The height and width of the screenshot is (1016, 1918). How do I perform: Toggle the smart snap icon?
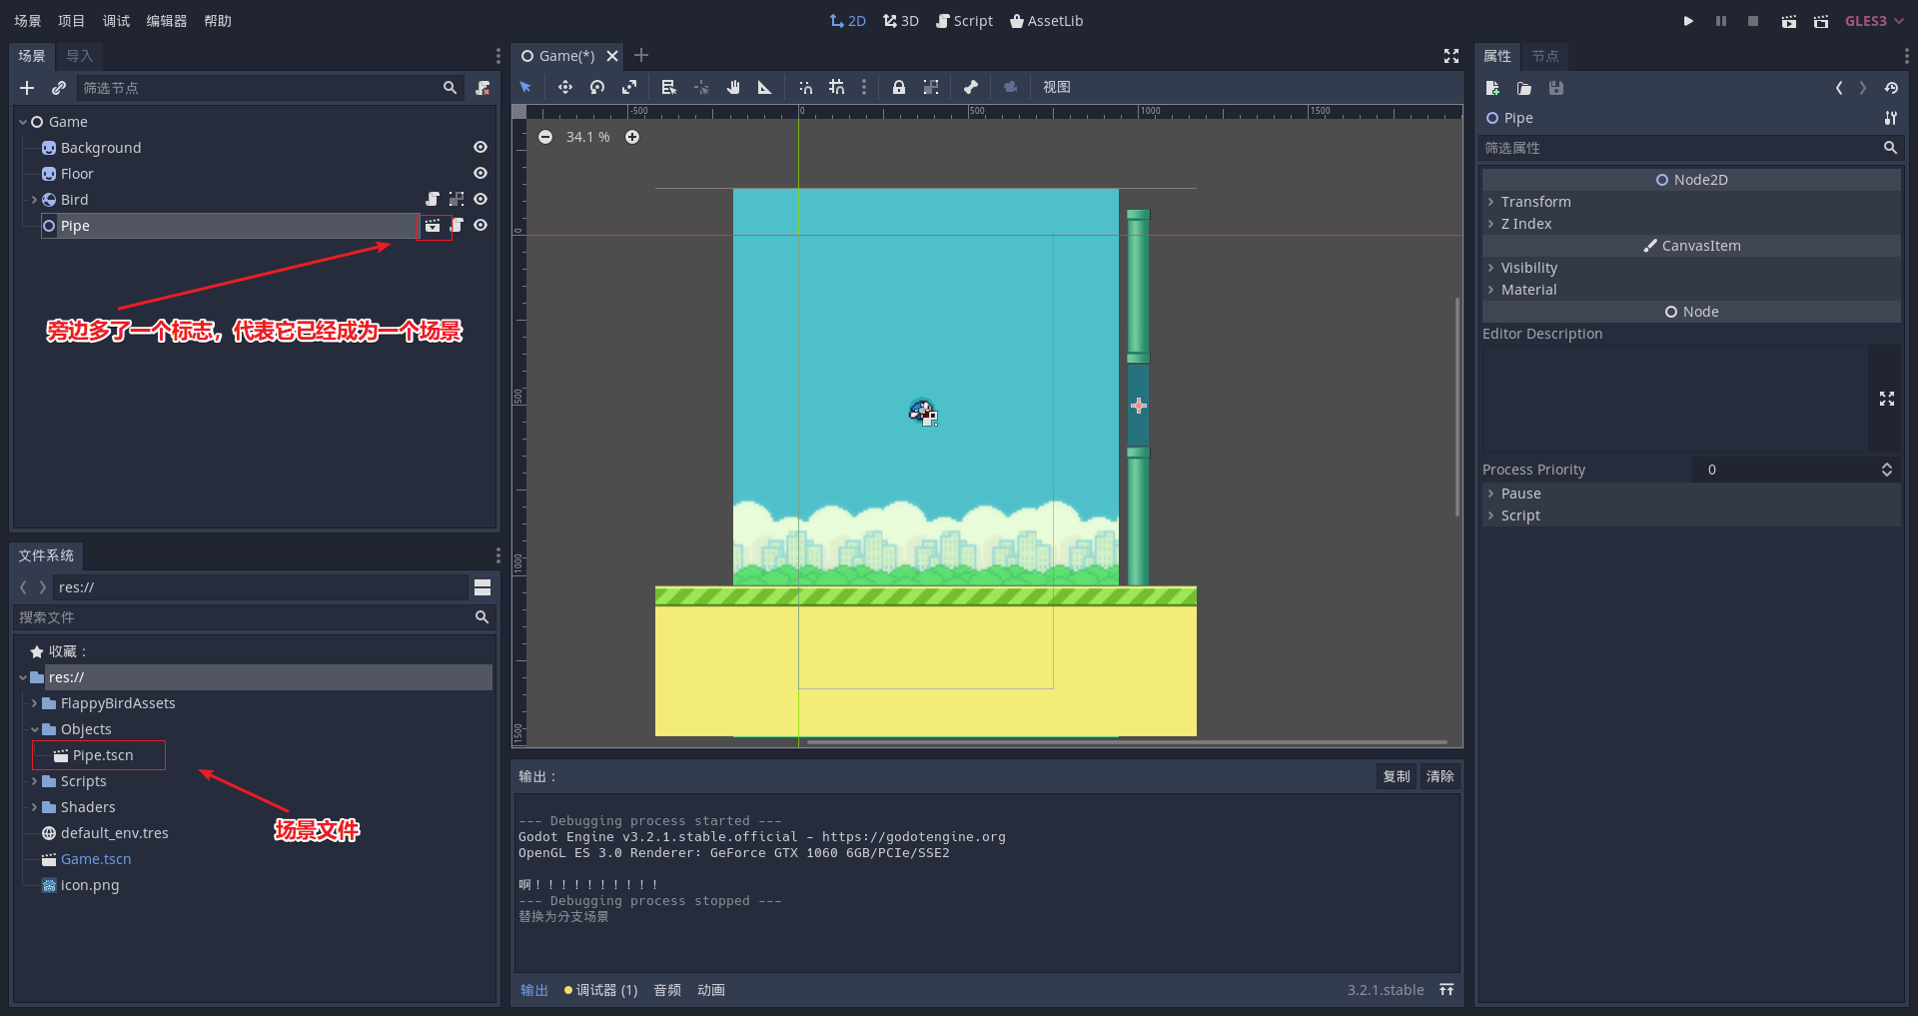(805, 87)
